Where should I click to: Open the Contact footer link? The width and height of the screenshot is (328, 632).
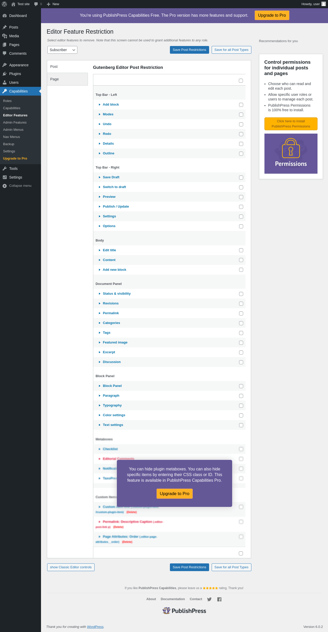pos(196,599)
